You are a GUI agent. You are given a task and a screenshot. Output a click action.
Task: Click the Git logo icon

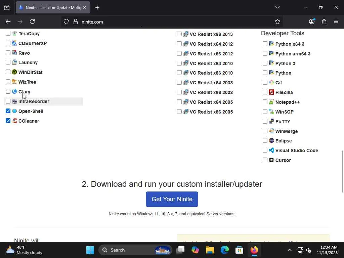pos(271,82)
